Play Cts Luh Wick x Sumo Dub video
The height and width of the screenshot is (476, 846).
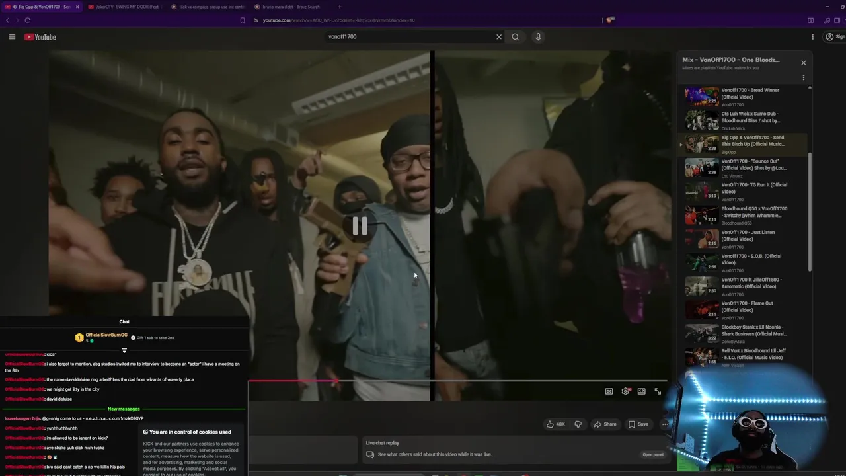coord(744,120)
